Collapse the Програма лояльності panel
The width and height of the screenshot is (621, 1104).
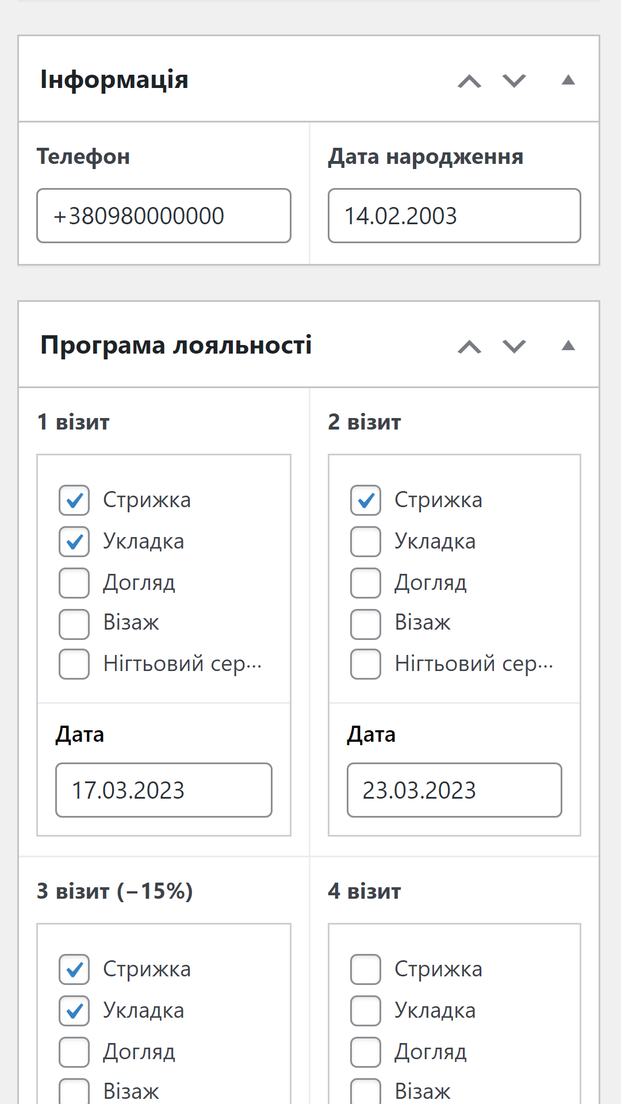point(568,346)
